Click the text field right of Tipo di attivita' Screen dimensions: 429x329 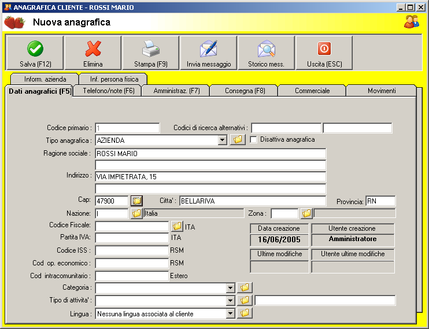[x=325, y=300]
